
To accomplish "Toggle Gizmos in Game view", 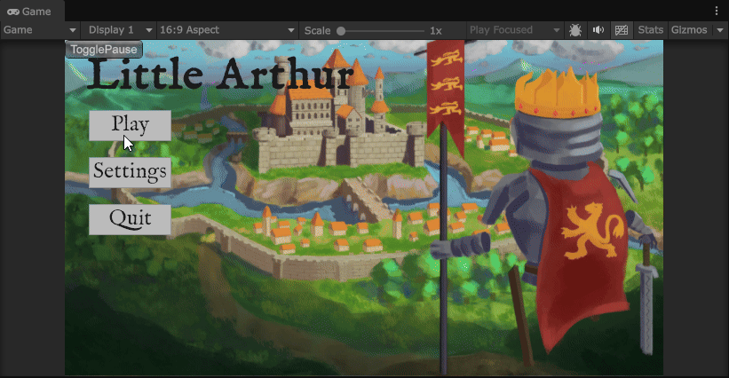I will tap(689, 30).
